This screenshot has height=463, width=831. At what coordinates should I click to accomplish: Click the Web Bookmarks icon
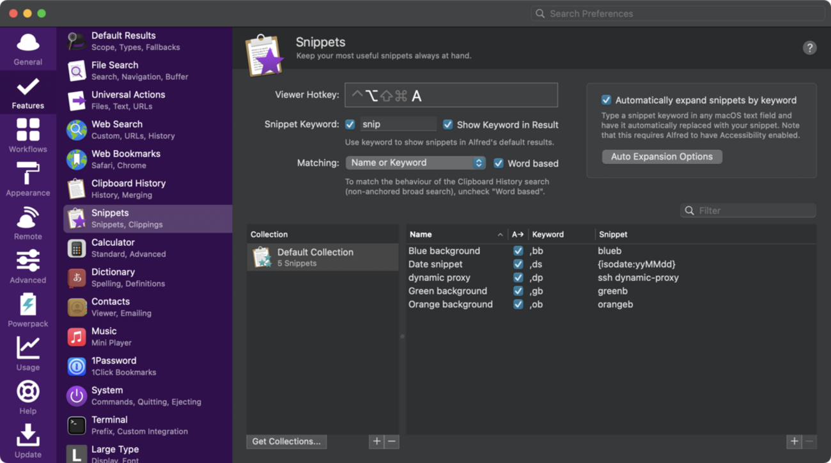pos(77,159)
